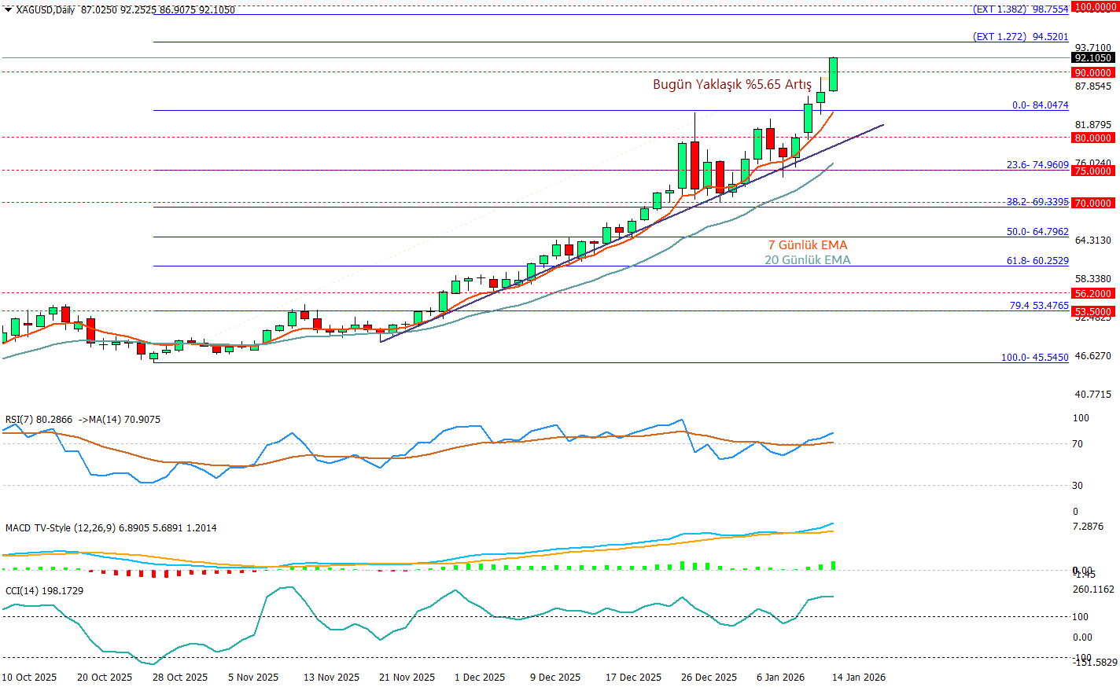Click the red 100.0000 price level tag
The height and width of the screenshot is (687, 1120).
tap(1096, 7)
